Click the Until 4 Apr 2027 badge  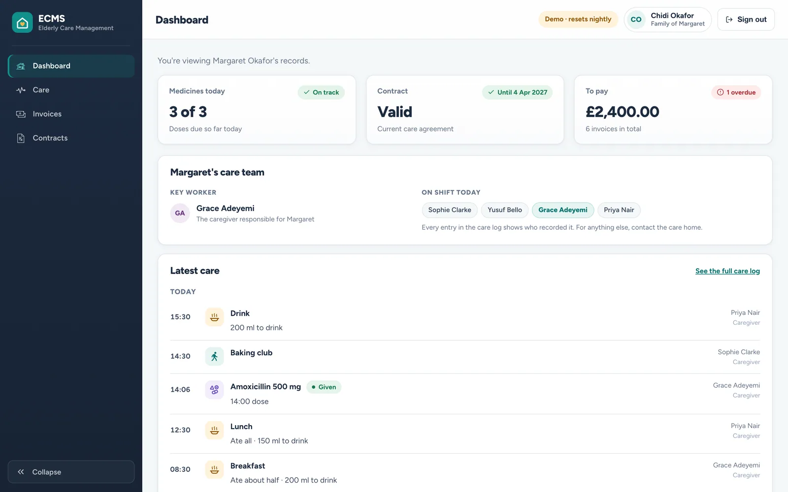(x=517, y=92)
